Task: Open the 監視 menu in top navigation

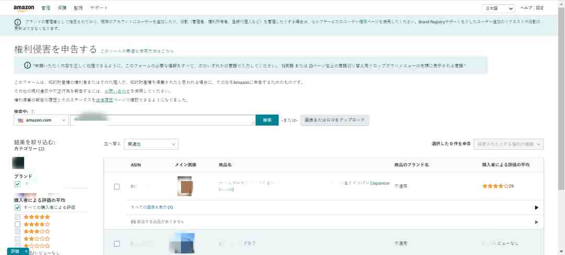Action: 78,8
